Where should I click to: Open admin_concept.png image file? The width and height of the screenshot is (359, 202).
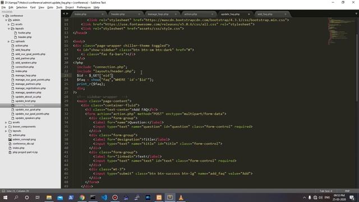tap(24, 140)
